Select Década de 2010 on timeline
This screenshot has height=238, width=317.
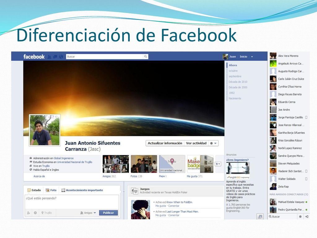coord(238,82)
